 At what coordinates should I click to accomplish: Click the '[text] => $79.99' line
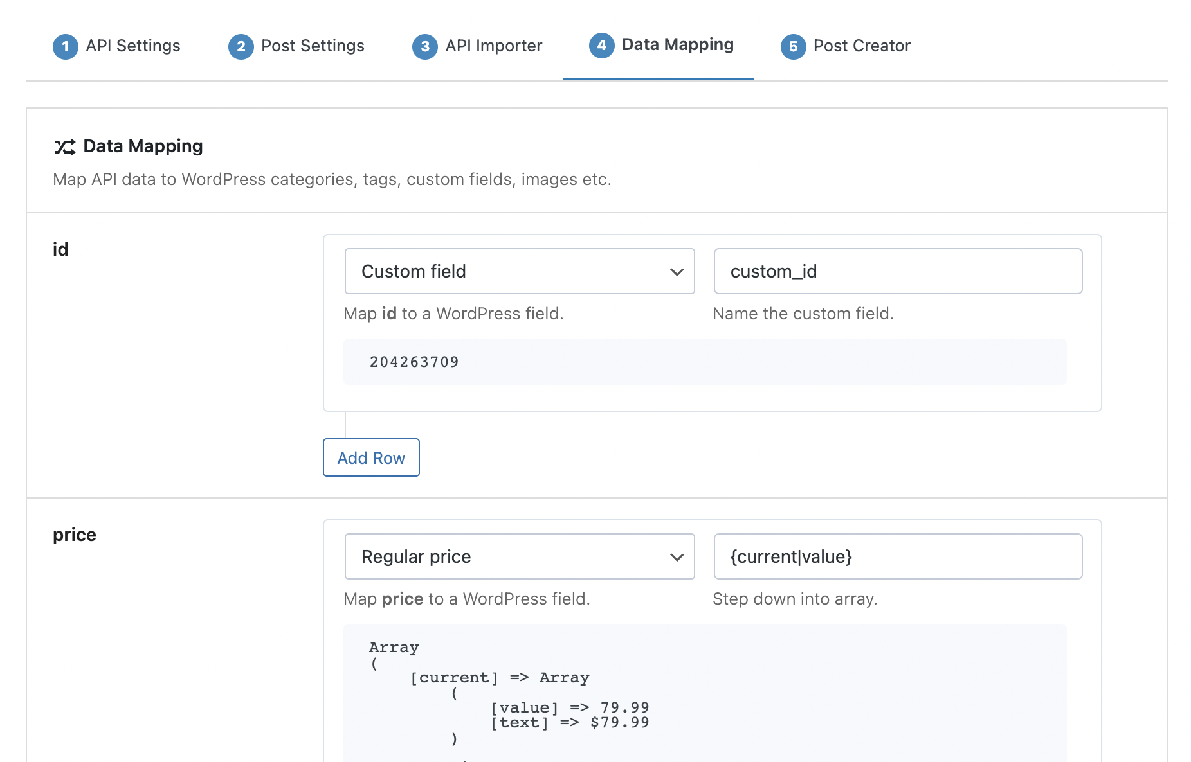(570, 723)
